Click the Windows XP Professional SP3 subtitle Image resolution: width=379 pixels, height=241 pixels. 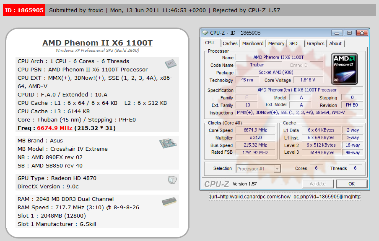pos(97,50)
